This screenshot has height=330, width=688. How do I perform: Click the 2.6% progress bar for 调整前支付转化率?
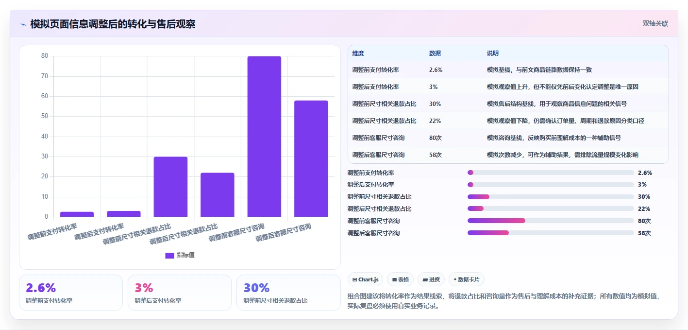[551, 173]
